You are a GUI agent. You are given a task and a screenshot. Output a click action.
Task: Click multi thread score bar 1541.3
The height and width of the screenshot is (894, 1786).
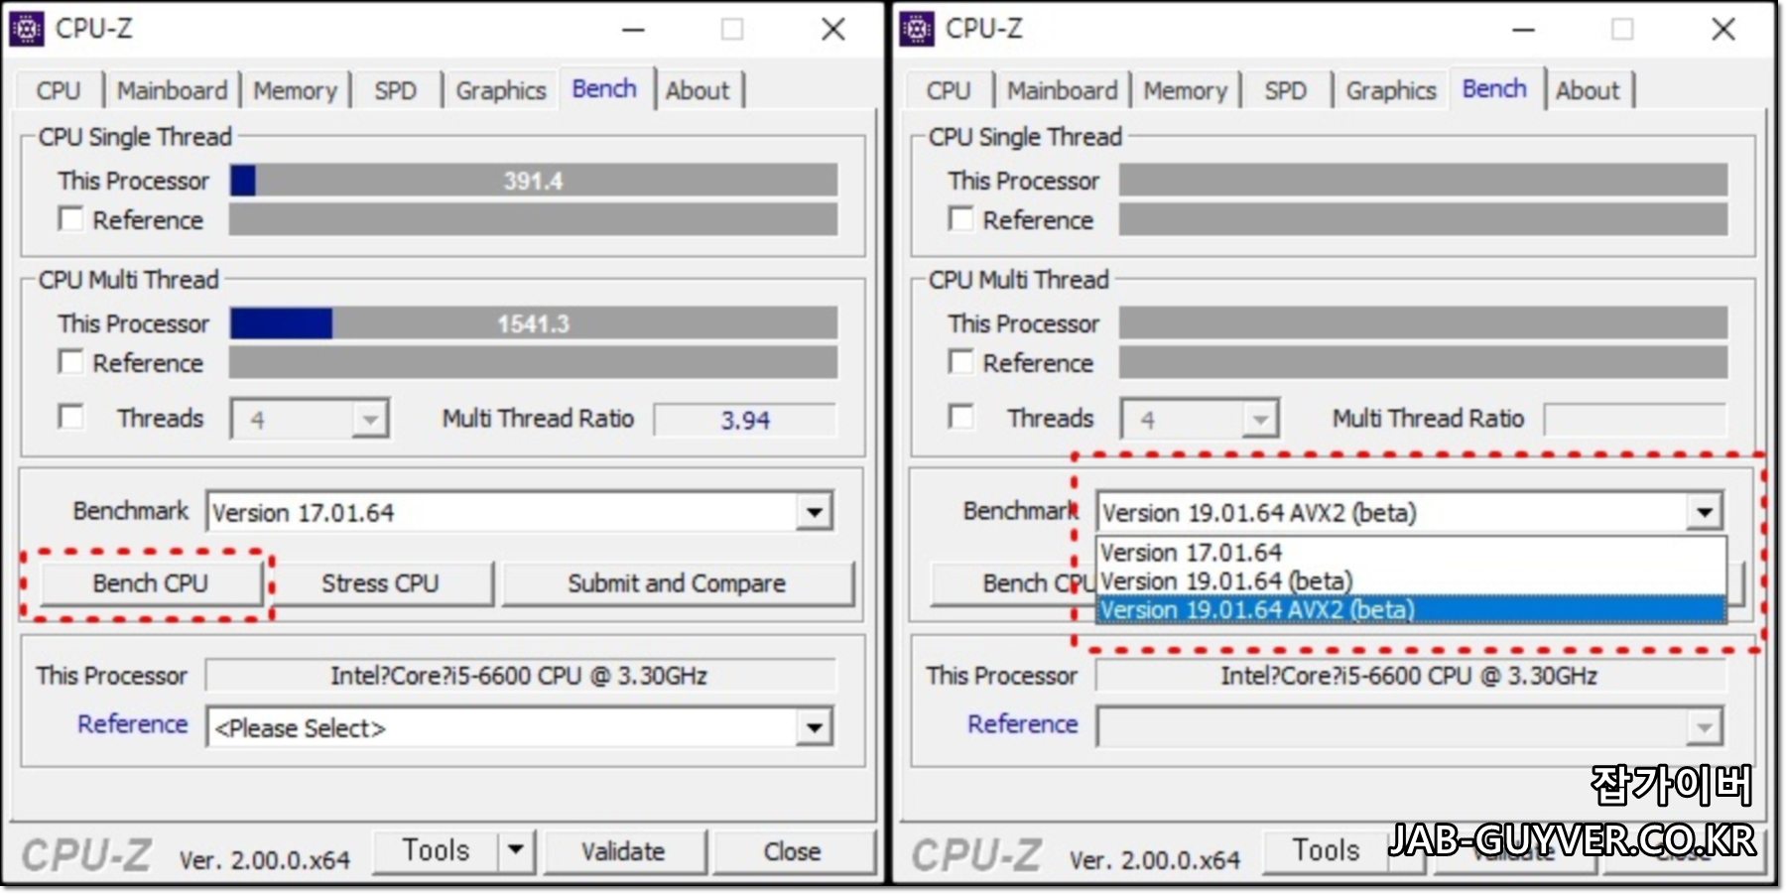pos(533,323)
